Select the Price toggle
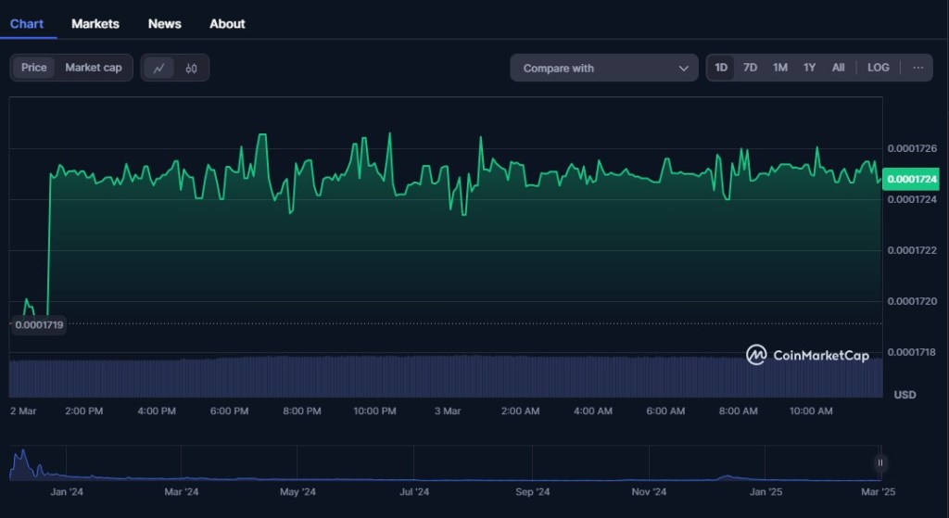 34,68
